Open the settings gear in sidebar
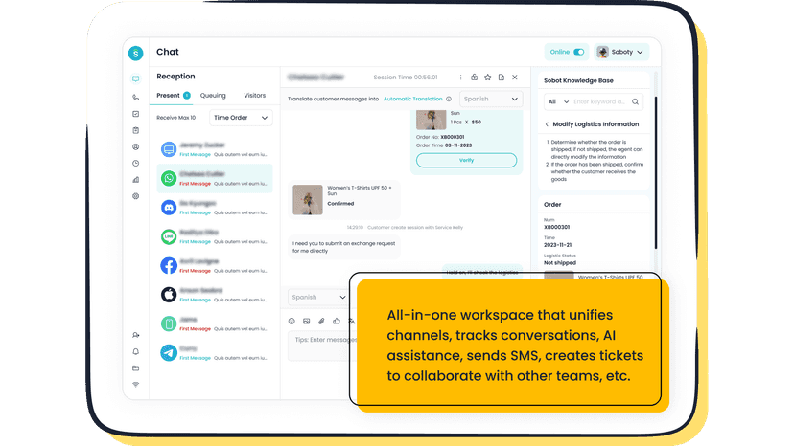Image resolution: width=794 pixels, height=446 pixels. pos(136,196)
